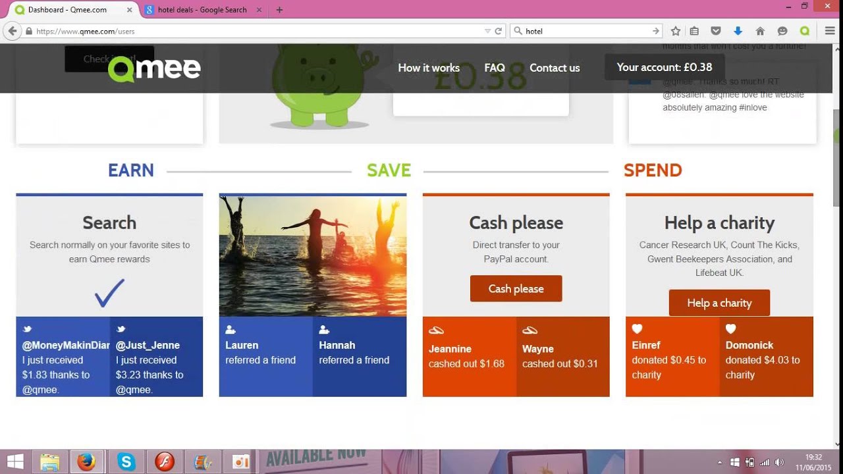Click the search box containing hotel
This screenshot has width=843, height=474.
586,31
